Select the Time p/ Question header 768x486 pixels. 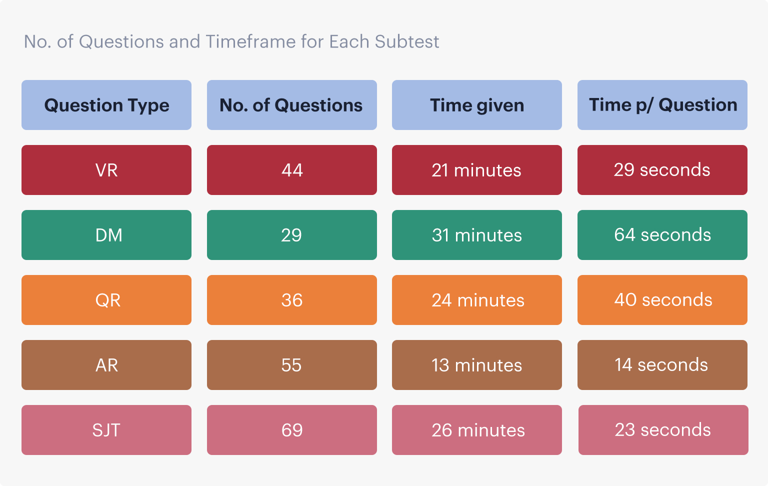click(662, 105)
